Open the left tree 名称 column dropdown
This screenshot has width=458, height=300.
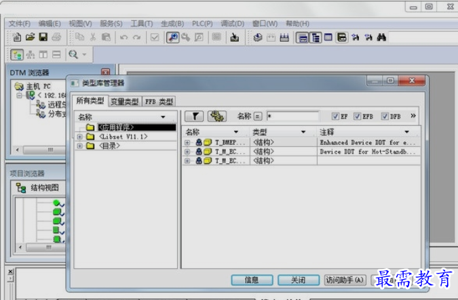click(163, 117)
